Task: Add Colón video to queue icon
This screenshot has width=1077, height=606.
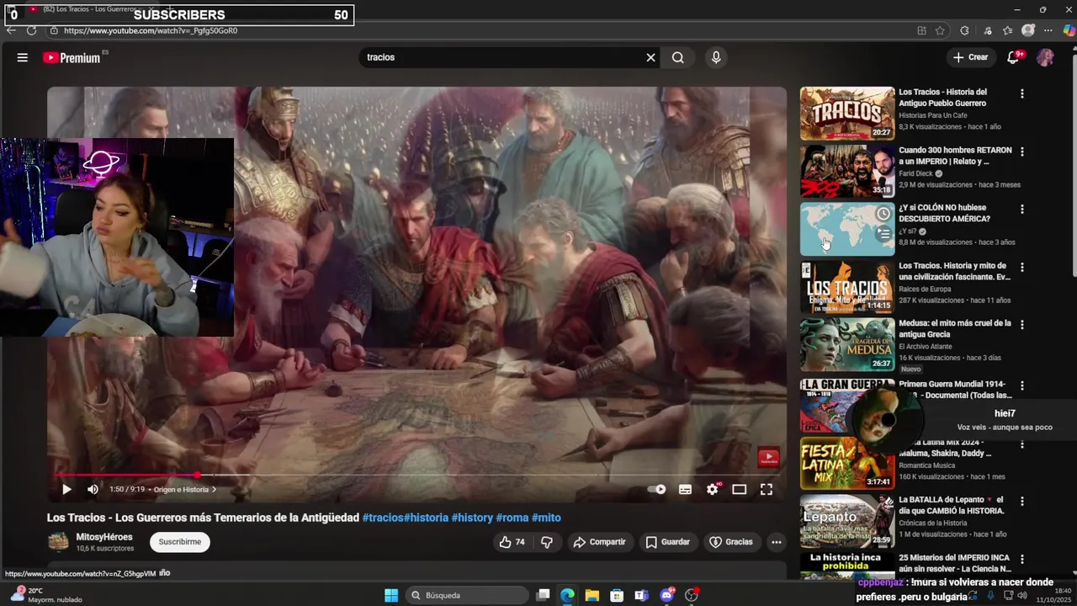Action: coord(883,234)
